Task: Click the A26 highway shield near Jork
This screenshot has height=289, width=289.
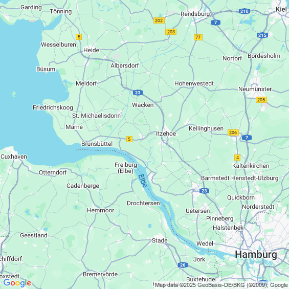Action: point(183,265)
